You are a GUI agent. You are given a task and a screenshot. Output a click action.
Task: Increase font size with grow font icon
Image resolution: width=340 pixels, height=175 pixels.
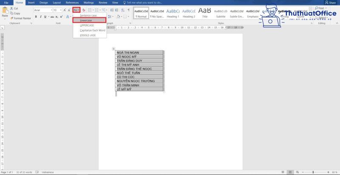click(x=65, y=10)
